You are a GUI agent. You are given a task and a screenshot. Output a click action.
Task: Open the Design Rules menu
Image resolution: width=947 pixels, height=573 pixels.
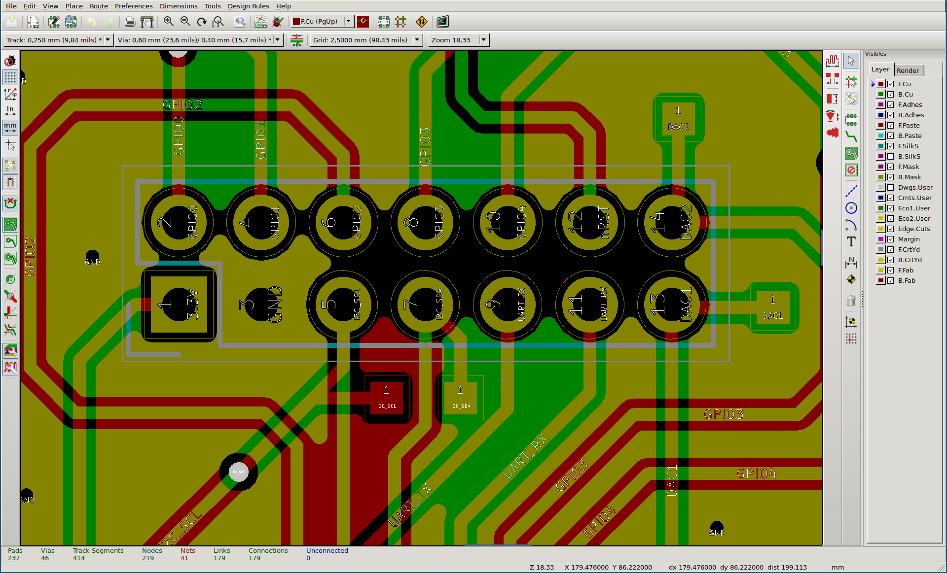pyautogui.click(x=248, y=6)
